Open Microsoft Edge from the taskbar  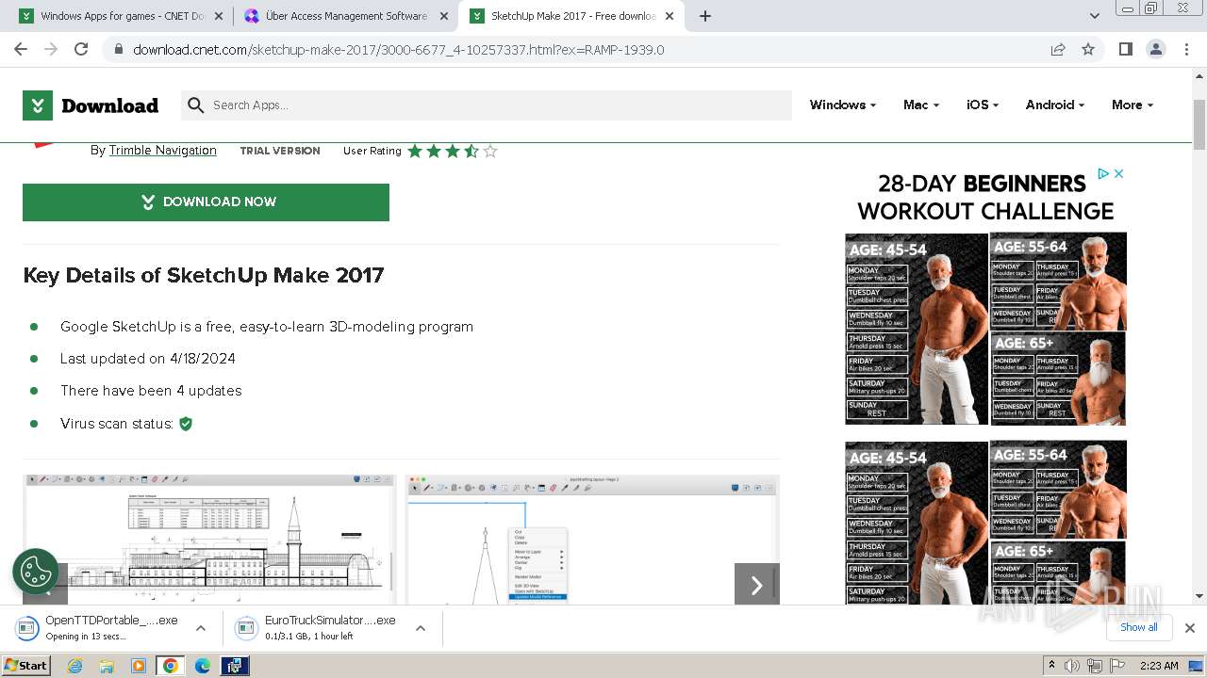[x=203, y=666]
